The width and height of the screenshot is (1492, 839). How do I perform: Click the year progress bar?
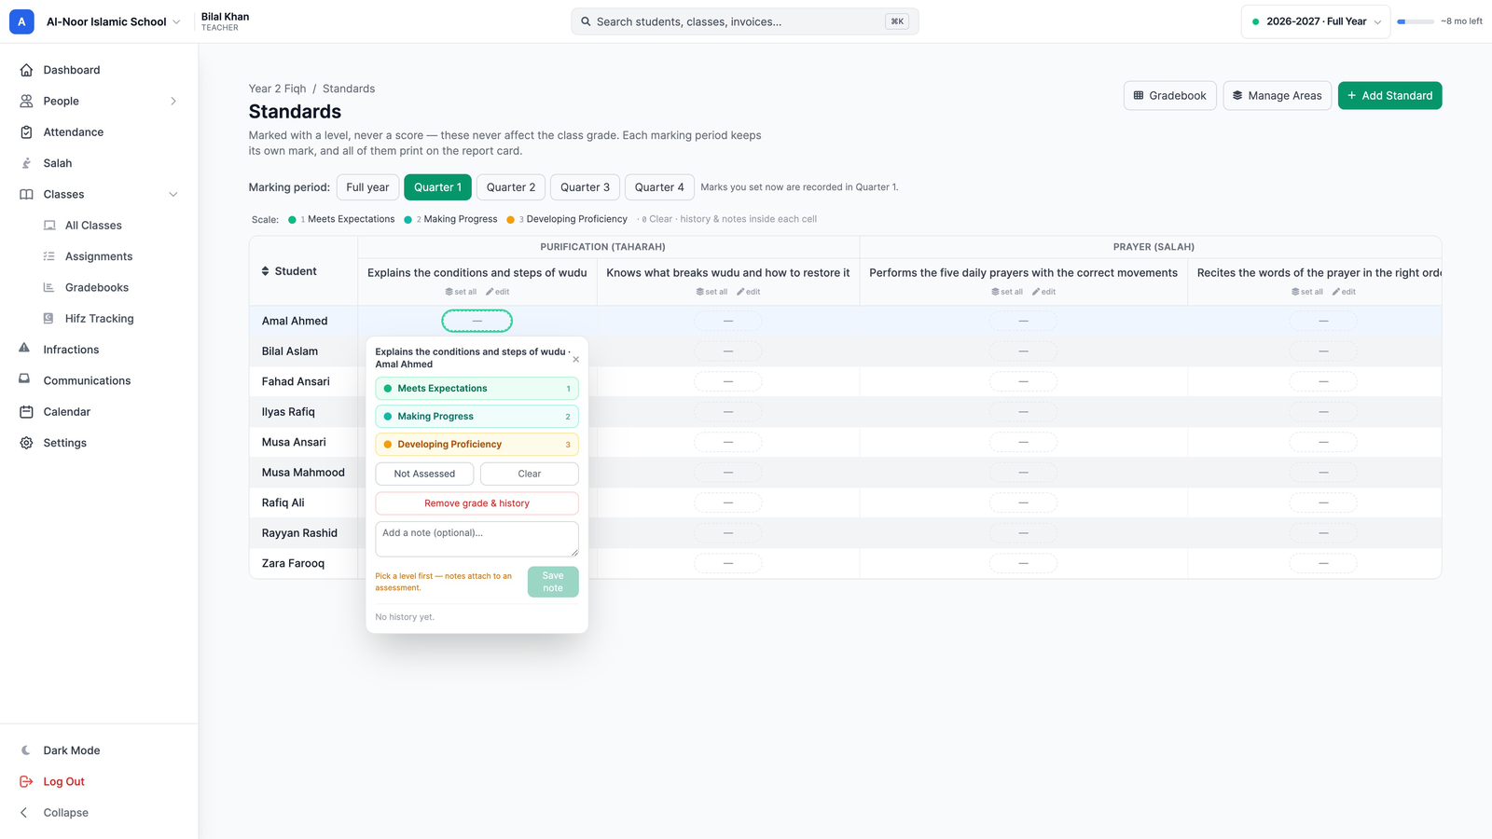click(x=1416, y=21)
